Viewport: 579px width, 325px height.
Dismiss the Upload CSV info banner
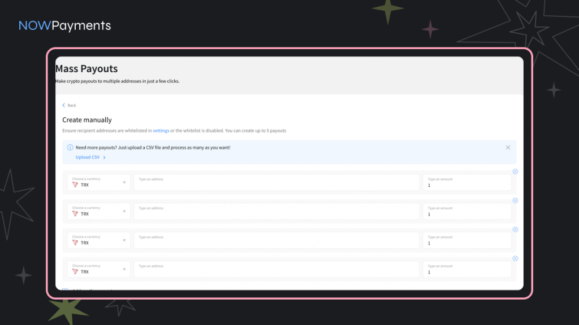coord(508,147)
